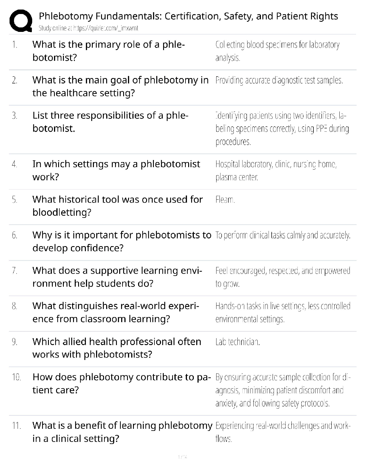Image resolution: width=365 pixels, height=472 pixels.
Task: Click the 'Feel encouraged, respected, and empowered' answer
Action: [x=282, y=277]
